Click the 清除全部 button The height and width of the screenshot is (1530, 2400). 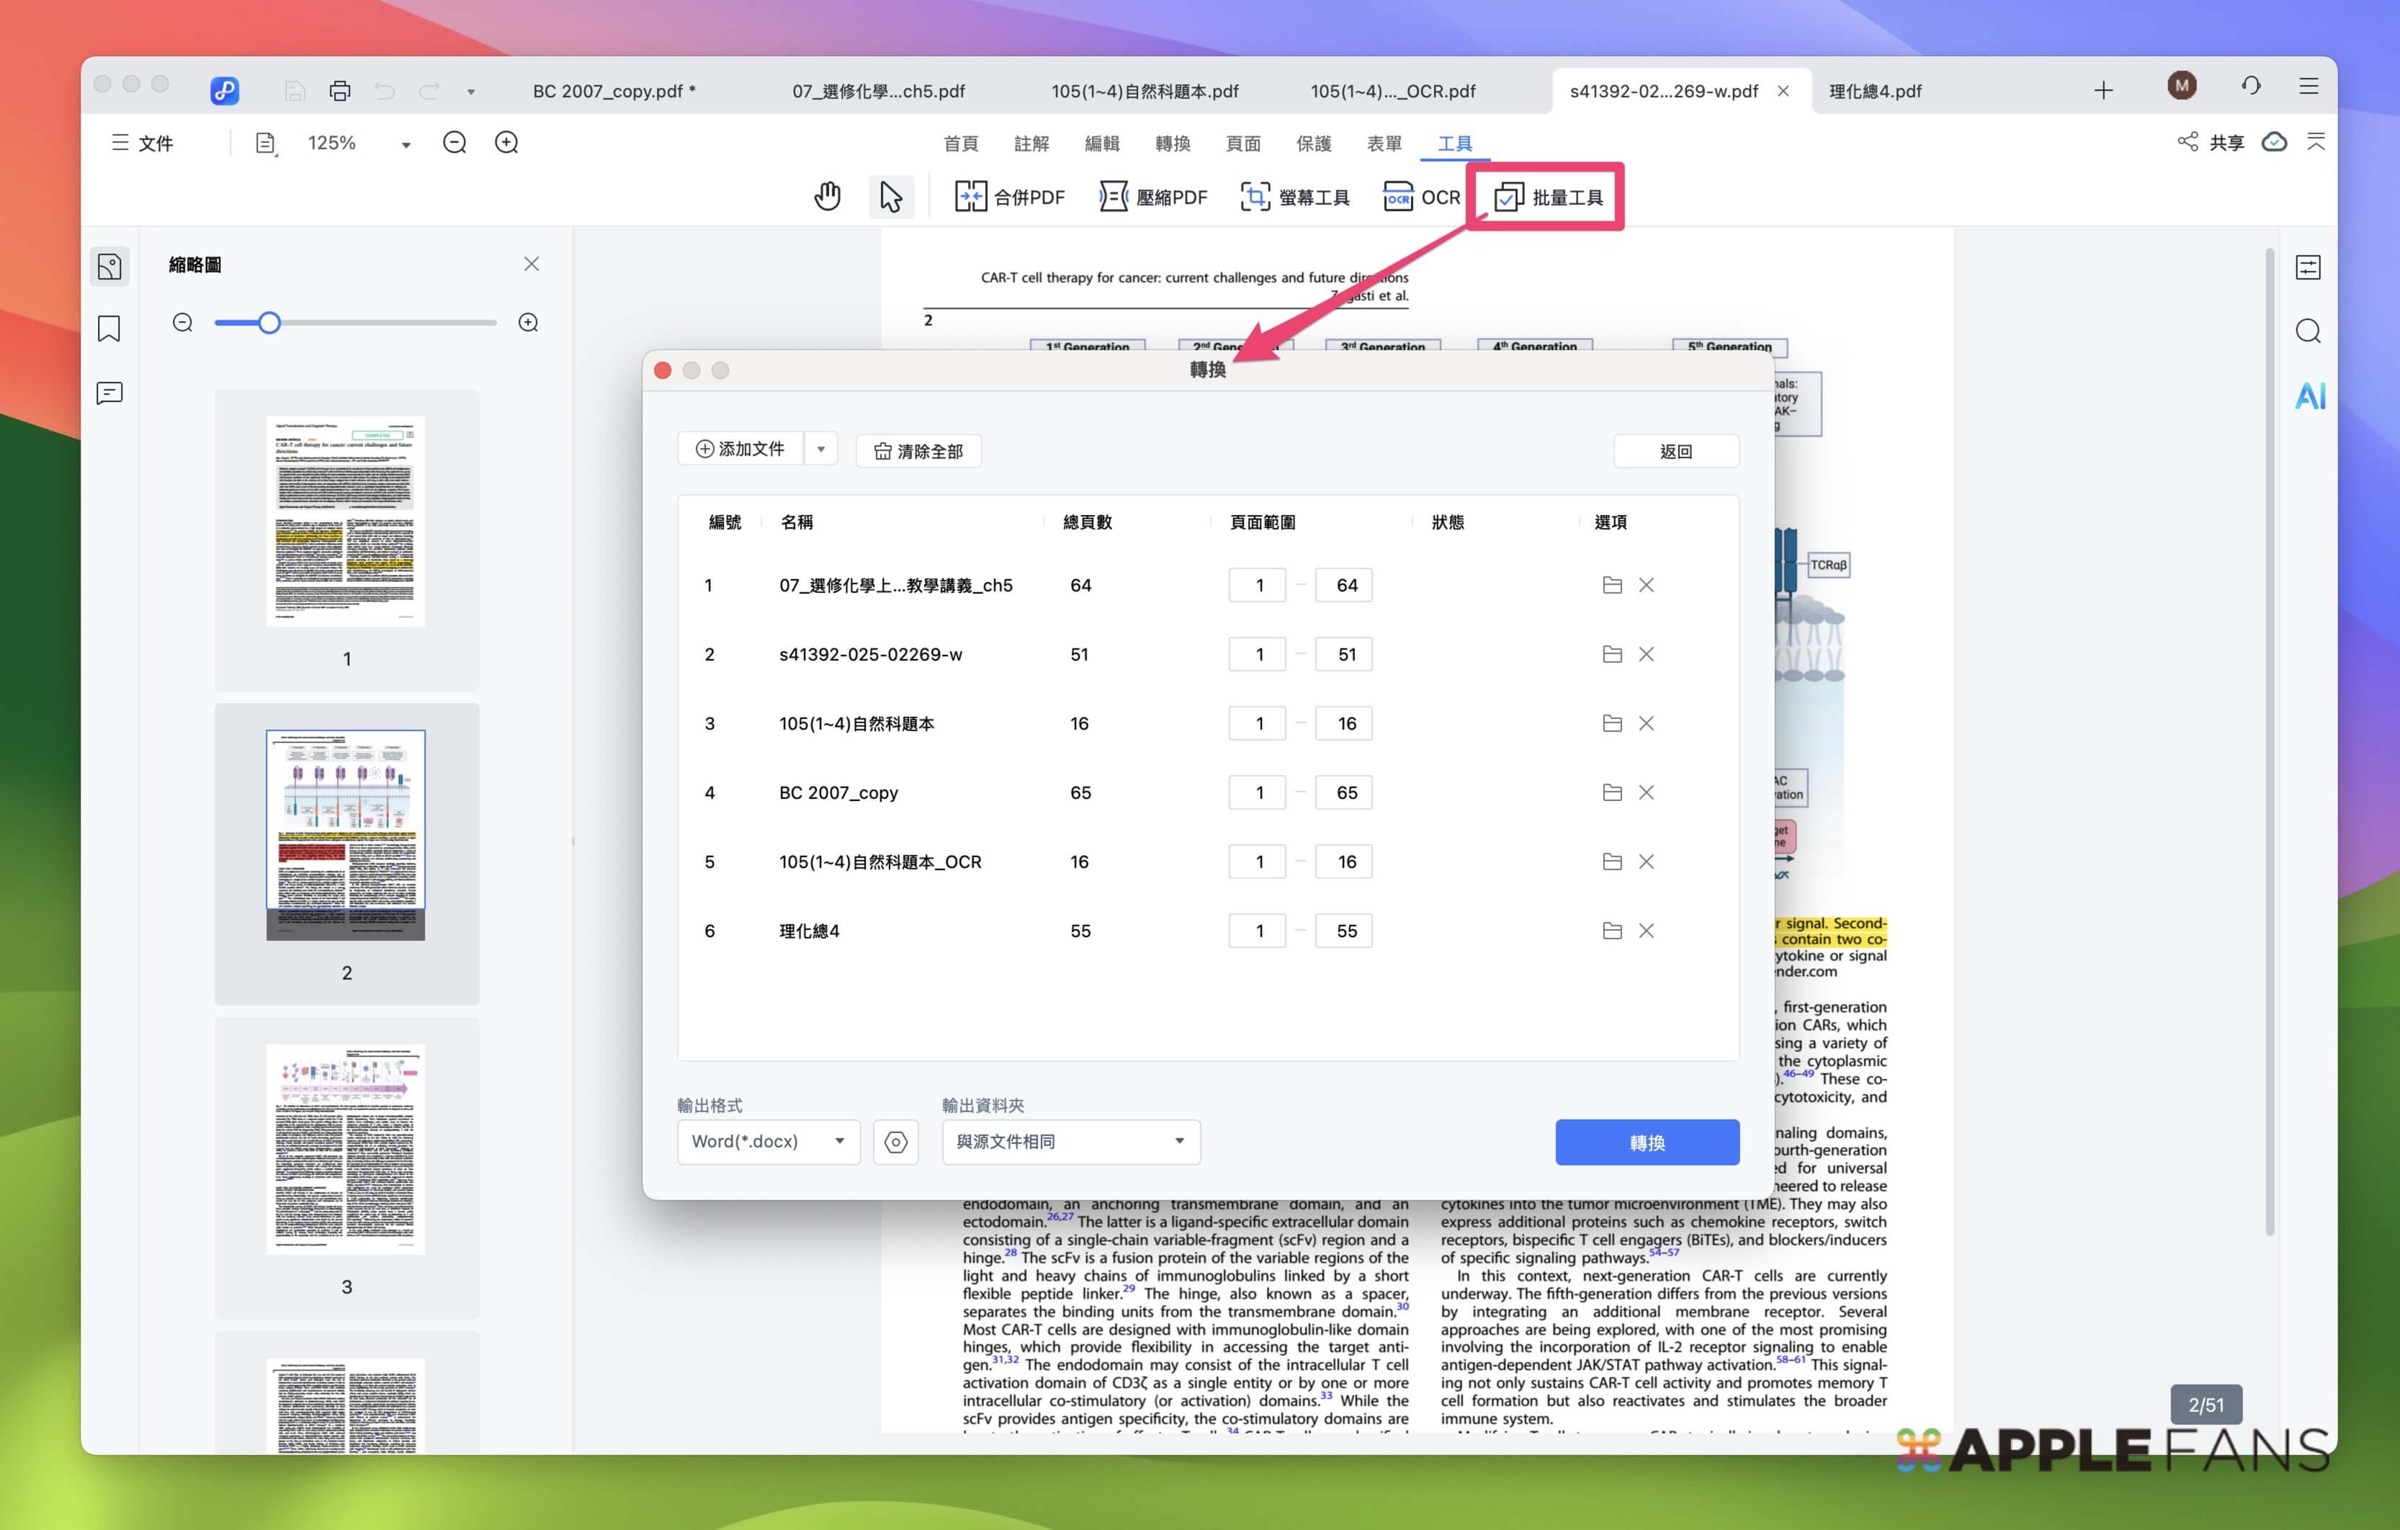pos(918,450)
